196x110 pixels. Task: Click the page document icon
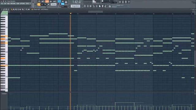pos(100,6)
